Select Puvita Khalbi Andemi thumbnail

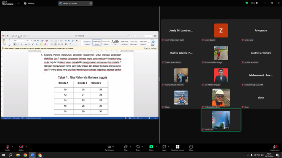tap(181, 75)
